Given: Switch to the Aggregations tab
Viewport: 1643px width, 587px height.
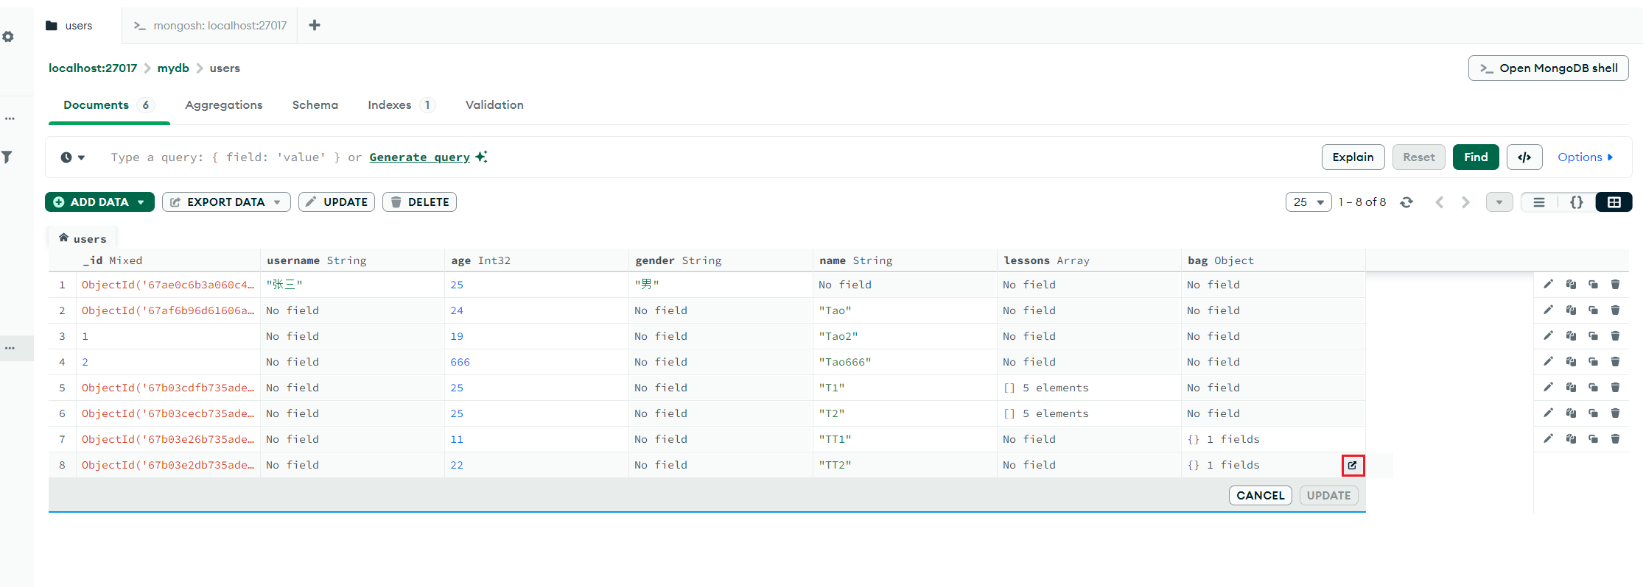Looking at the screenshot, I should point(223,105).
